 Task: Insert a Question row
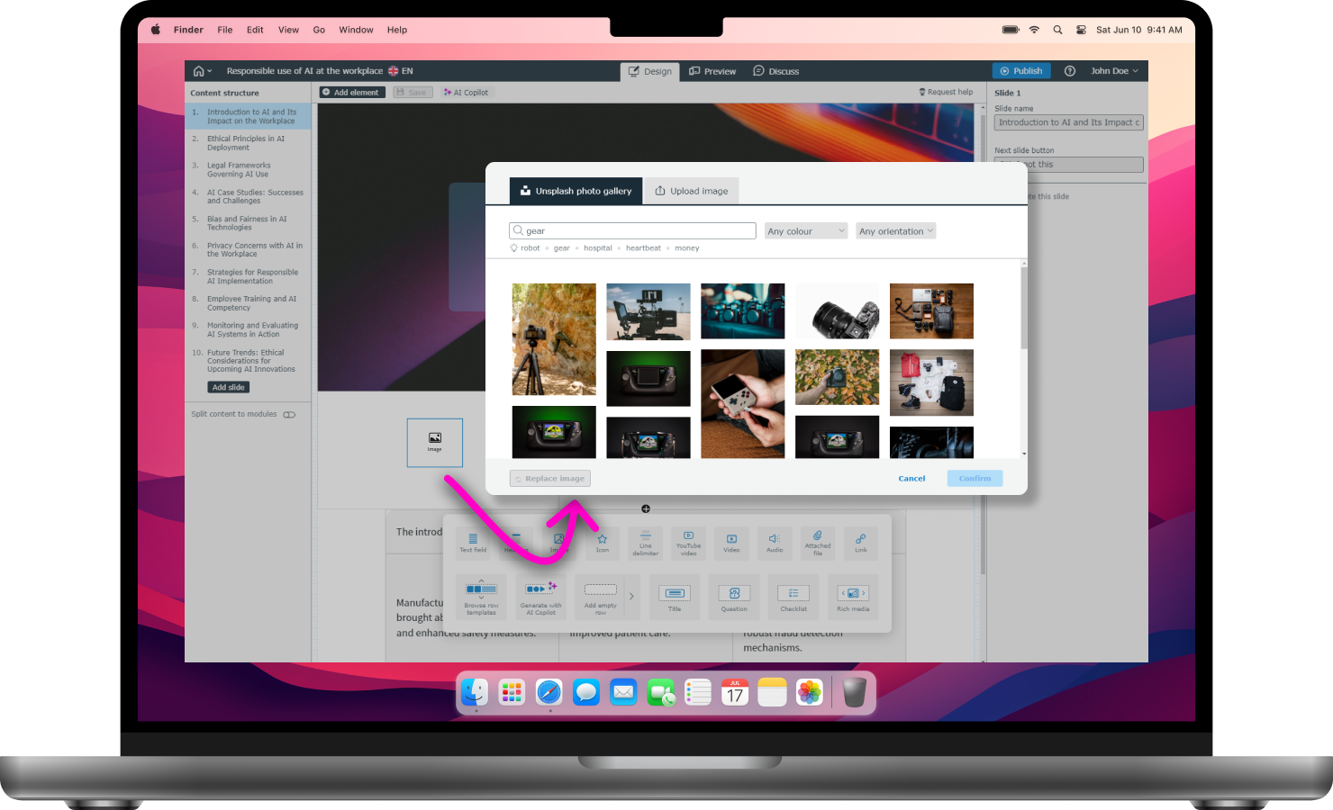tap(734, 597)
